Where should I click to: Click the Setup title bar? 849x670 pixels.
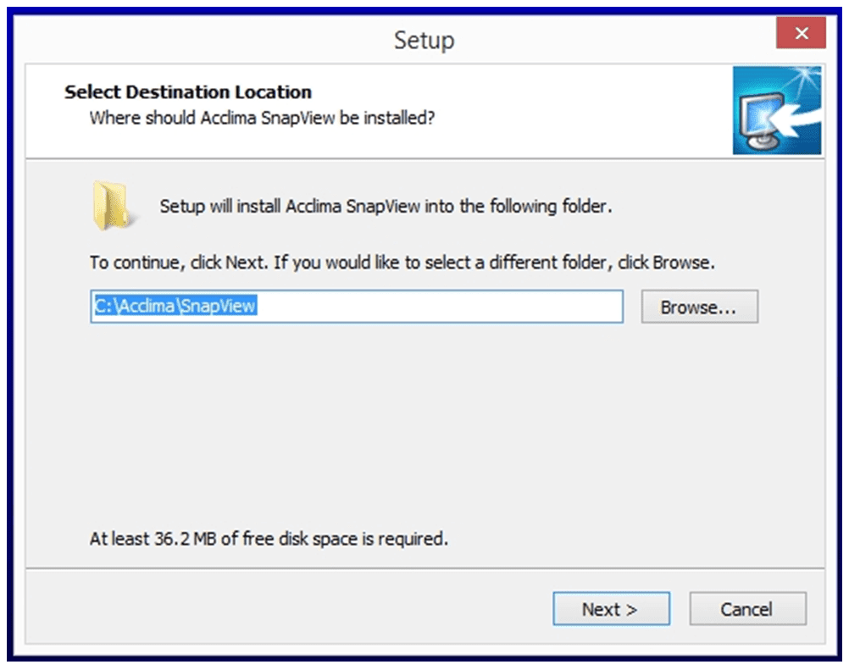pos(424,39)
